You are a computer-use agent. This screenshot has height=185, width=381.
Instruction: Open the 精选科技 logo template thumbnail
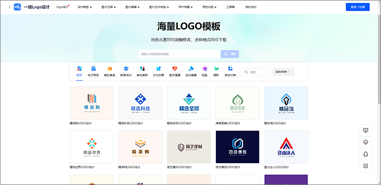pos(140,103)
